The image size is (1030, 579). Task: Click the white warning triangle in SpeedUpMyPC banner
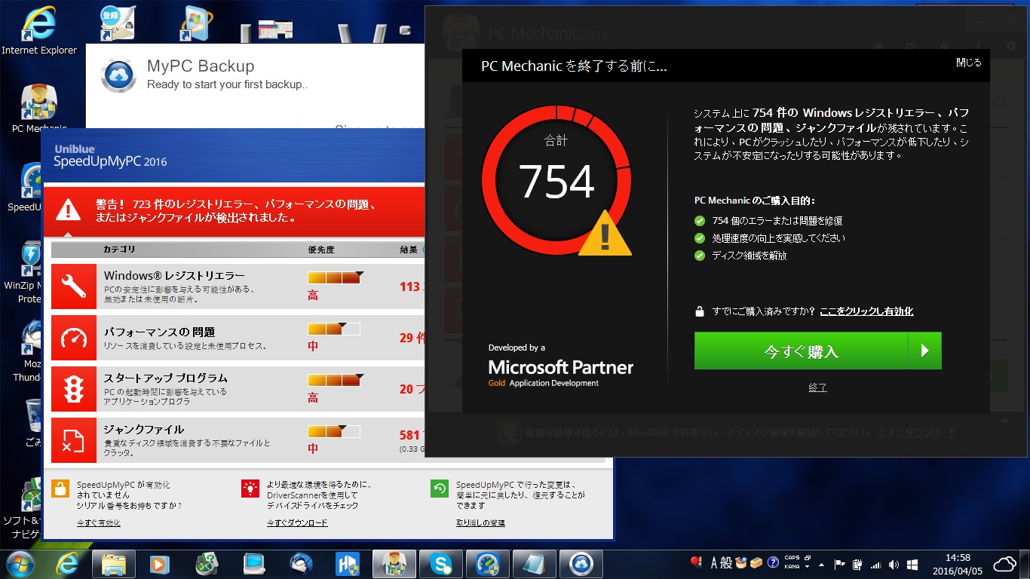click(x=68, y=208)
